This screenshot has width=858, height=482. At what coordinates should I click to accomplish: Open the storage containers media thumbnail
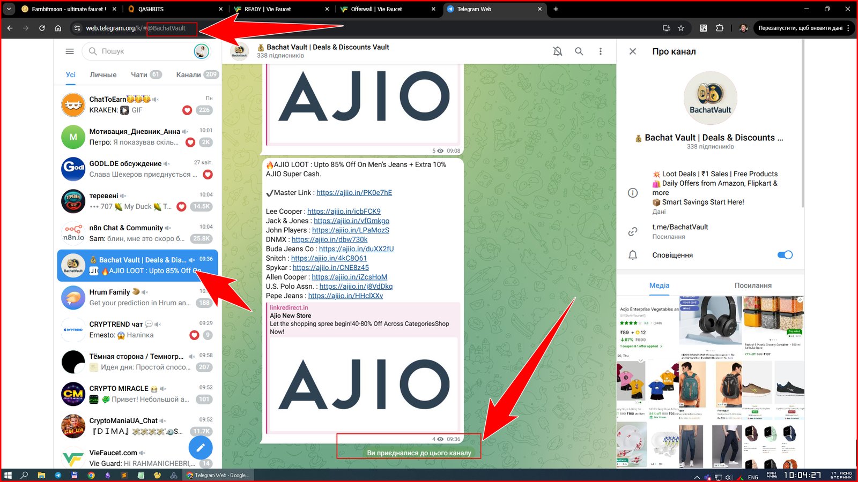tap(773, 327)
